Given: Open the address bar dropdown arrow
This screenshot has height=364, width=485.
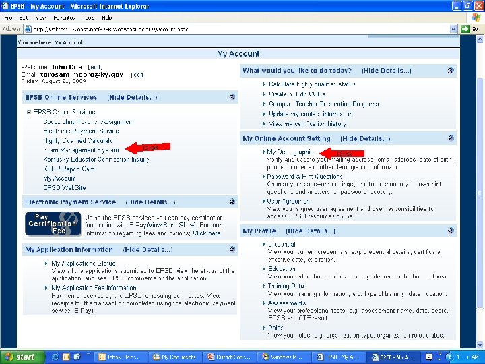Looking at the screenshot, I should click(453, 29).
